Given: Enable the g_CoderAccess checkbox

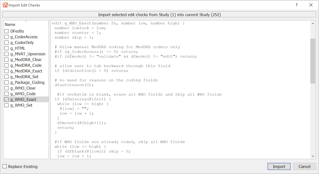Looking at the screenshot, I should (6, 37).
